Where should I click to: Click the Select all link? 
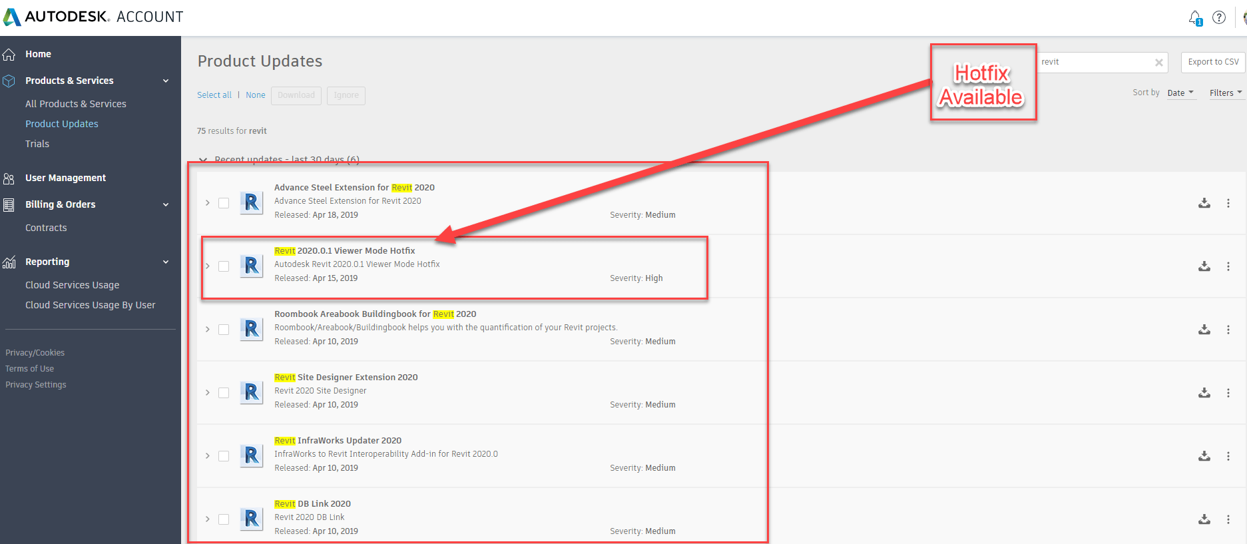214,95
